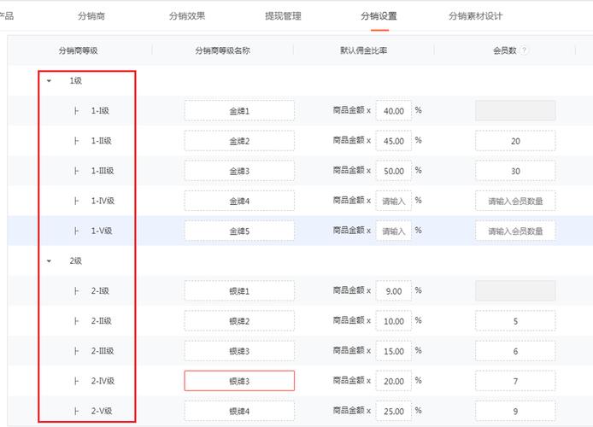
Task: Click the 40.00 commission rate field
Action: click(x=393, y=110)
